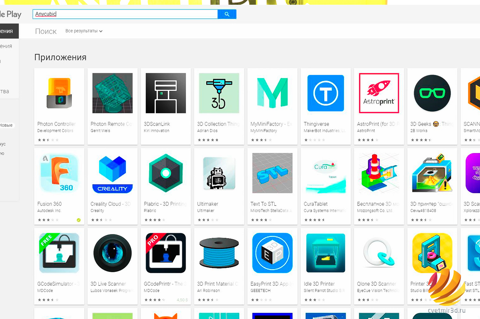Click the green verified badge on Fusion 360
The image size is (480, 319).
[x=79, y=220]
